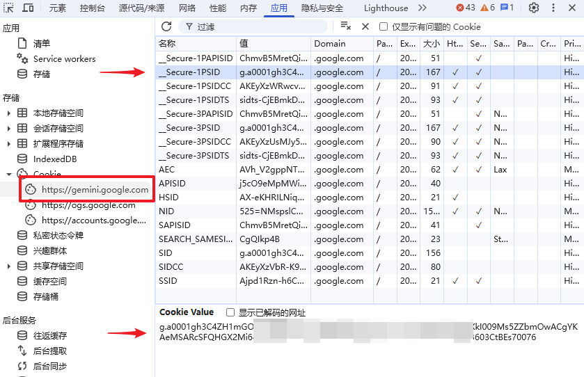The height and width of the screenshot is (377, 584).
Task: Select SSID cookie row
Action: (x=370, y=280)
